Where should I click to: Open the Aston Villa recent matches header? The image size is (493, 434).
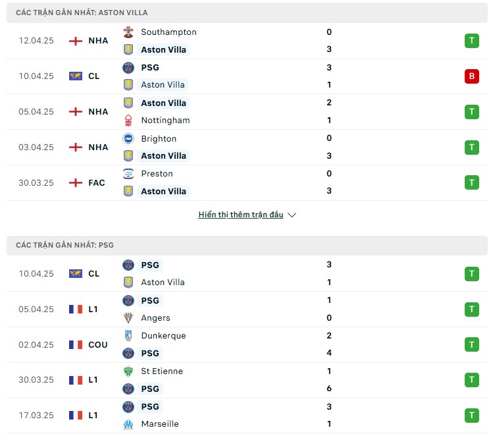click(x=247, y=13)
